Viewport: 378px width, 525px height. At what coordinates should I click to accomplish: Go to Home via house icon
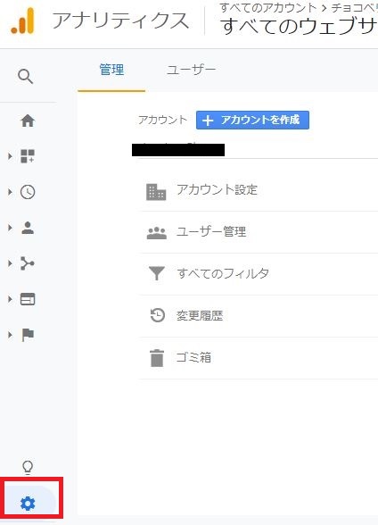pos(28,121)
